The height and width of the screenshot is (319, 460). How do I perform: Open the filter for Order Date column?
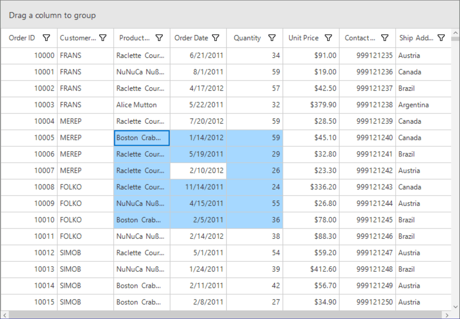click(216, 38)
